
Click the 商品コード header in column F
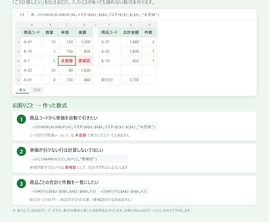(109, 32)
